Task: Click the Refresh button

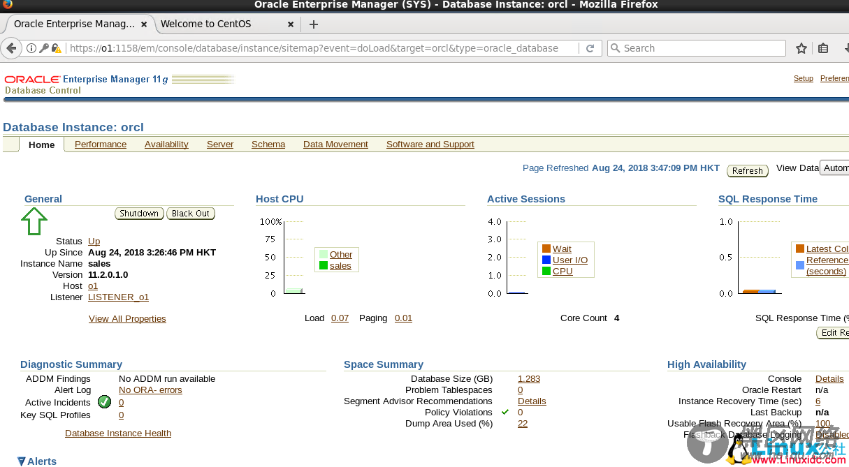Action: point(748,171)
